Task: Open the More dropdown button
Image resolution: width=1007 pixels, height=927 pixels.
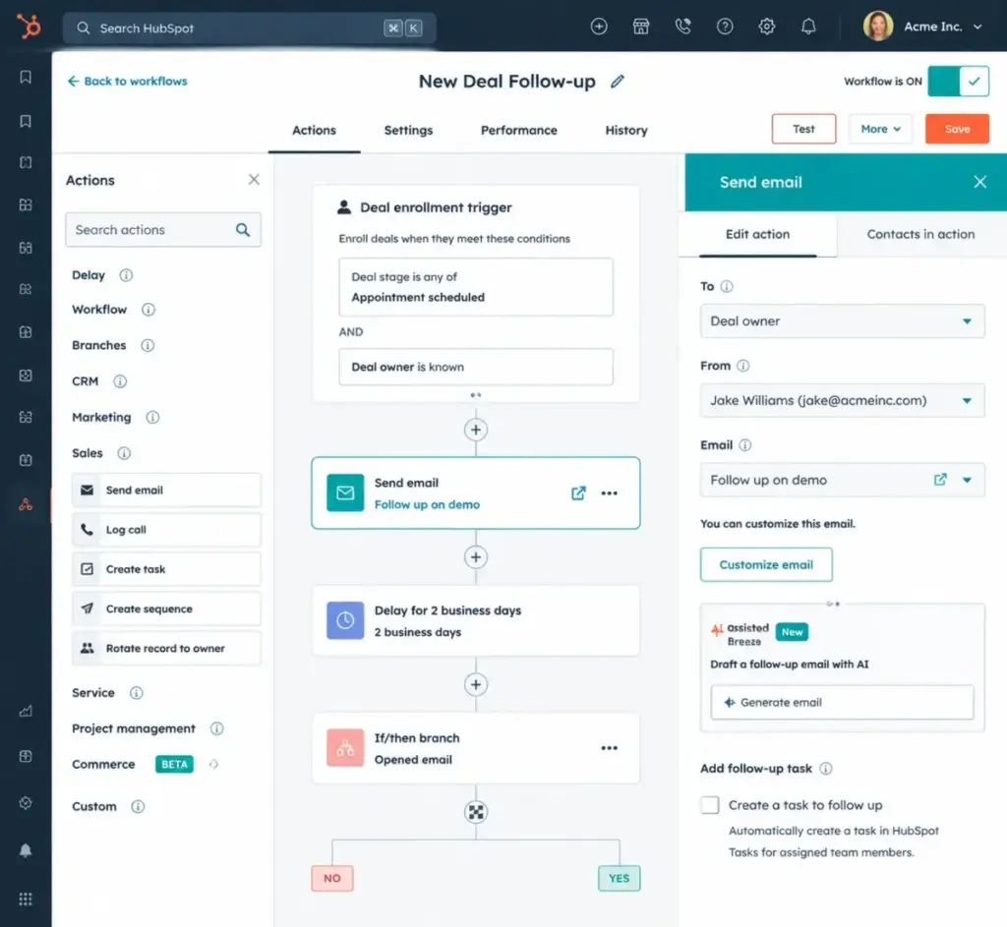Action: coord(880,129)
